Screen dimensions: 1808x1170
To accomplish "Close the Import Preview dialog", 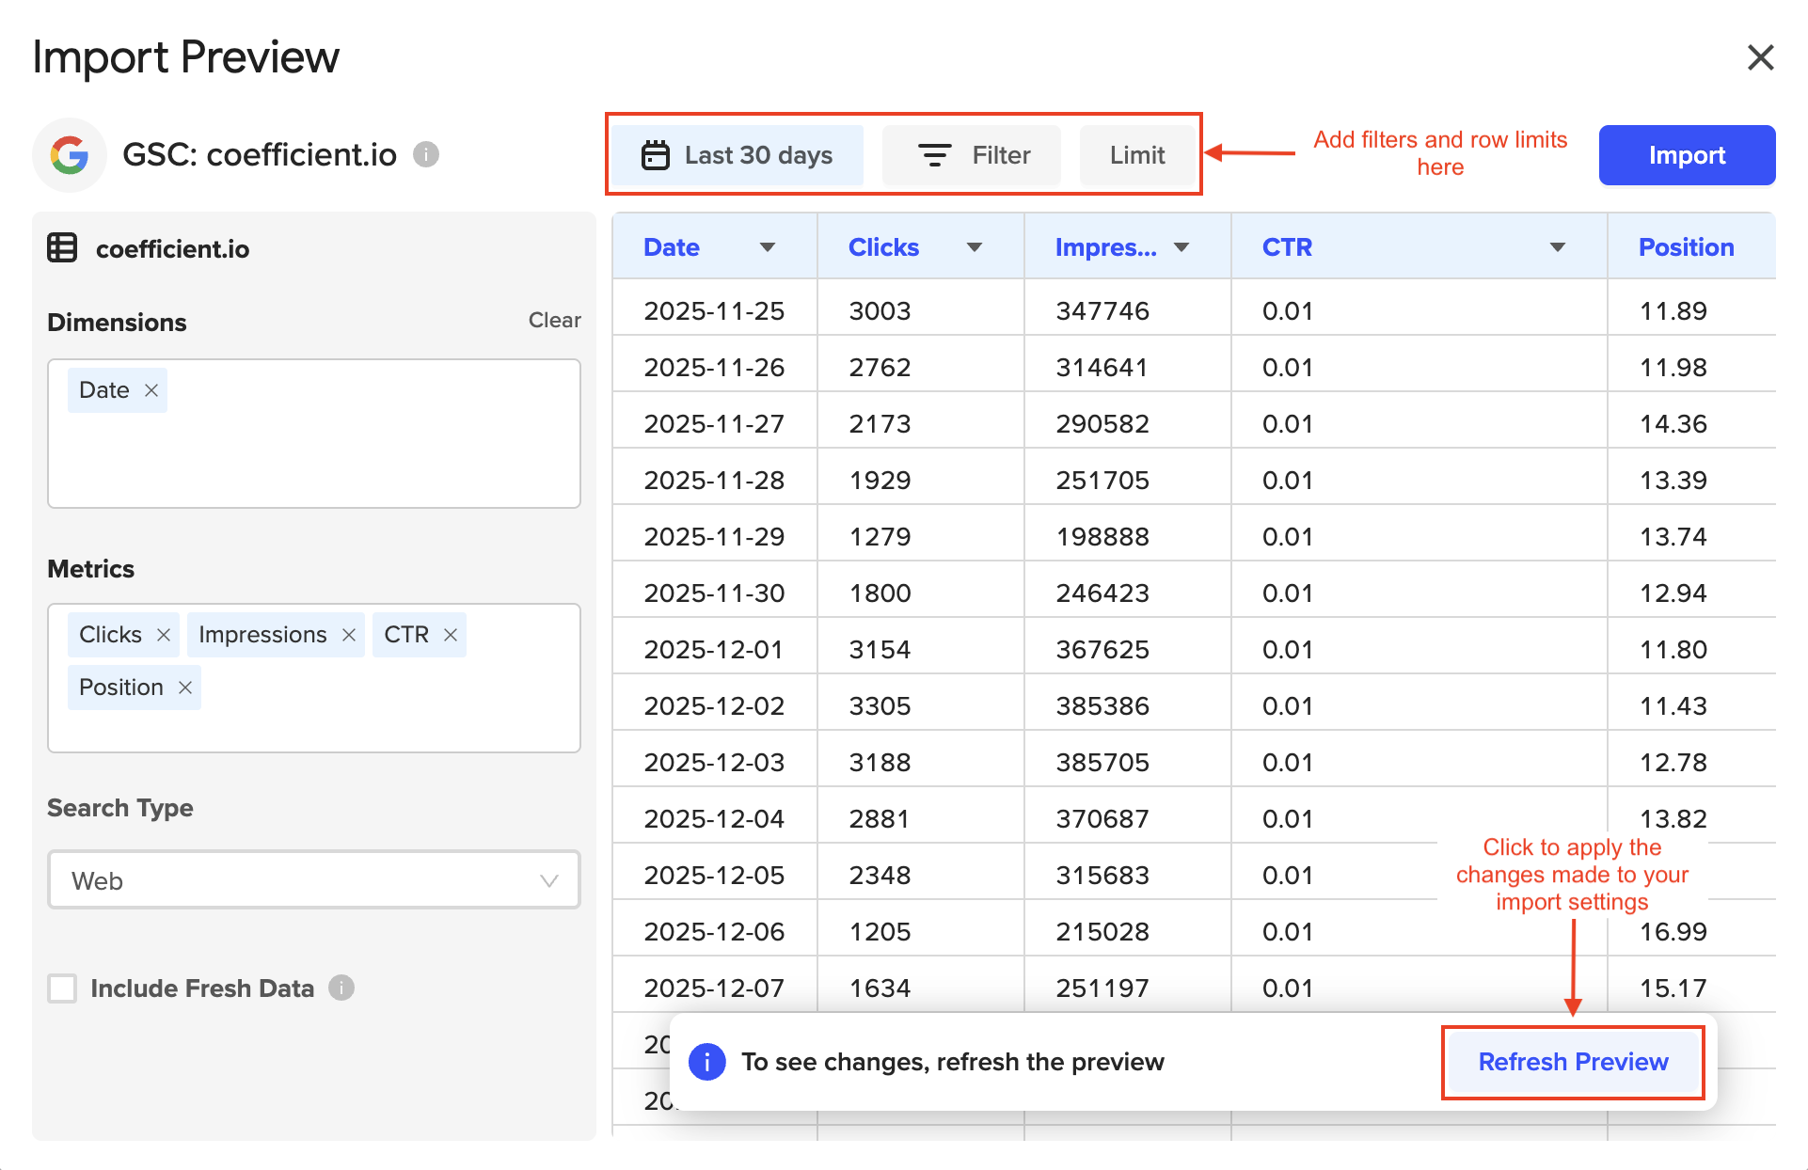I will (1760, 57).
